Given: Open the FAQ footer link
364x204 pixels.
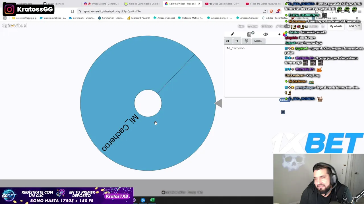Looking at the screenshot, I should 200,192.
